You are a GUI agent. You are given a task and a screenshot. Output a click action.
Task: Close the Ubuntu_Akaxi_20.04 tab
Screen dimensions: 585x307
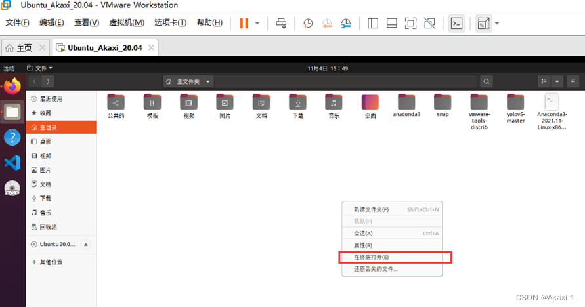tap(151, 48)
